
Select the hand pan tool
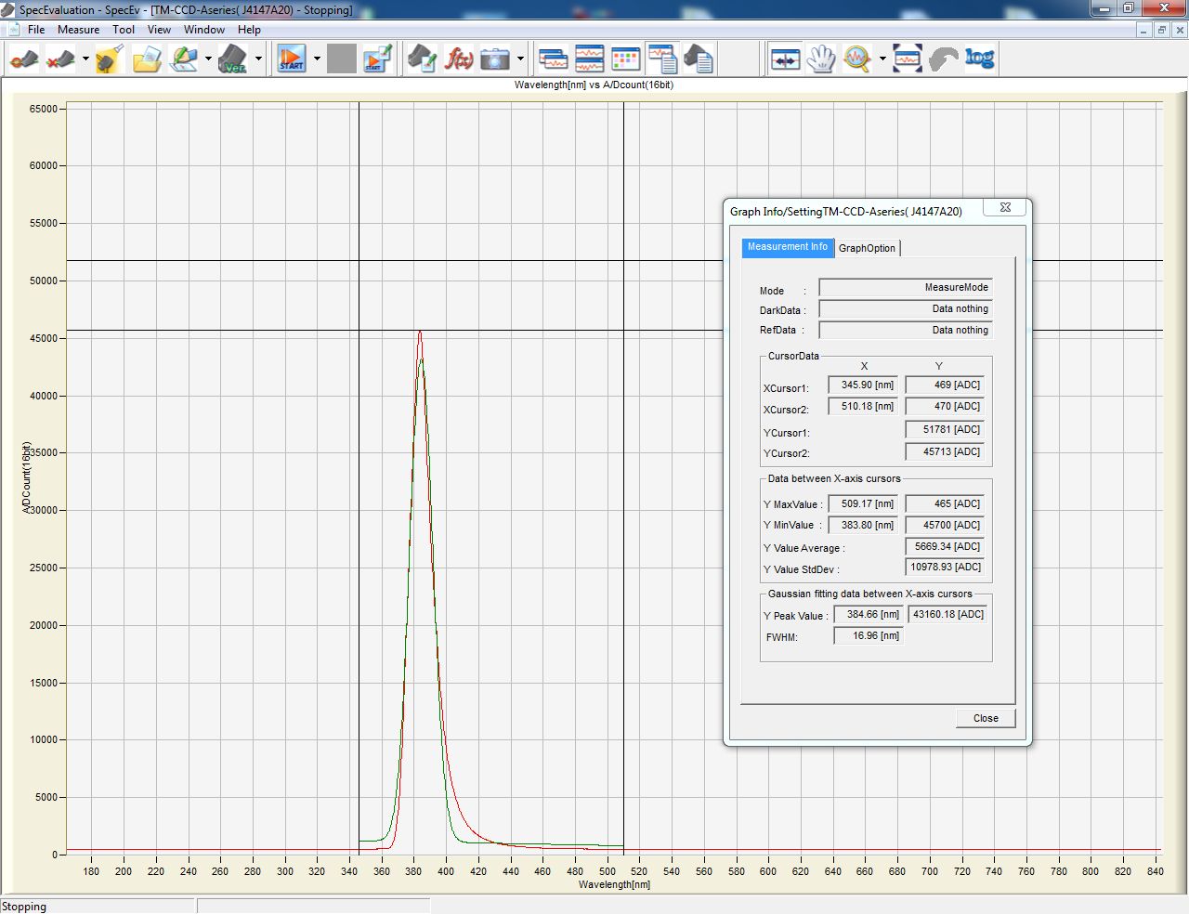tap(821, 59)
